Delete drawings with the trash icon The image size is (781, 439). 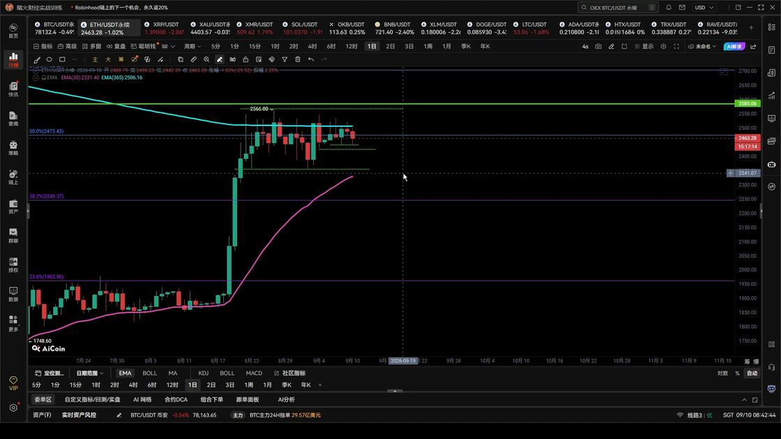click(x=298, y=60)
